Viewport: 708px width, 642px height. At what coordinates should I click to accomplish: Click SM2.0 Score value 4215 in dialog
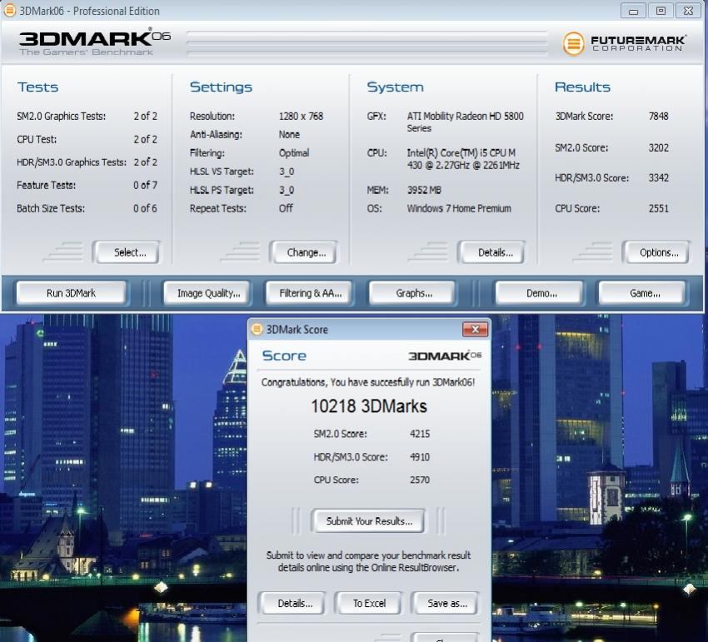coord(420,434)
